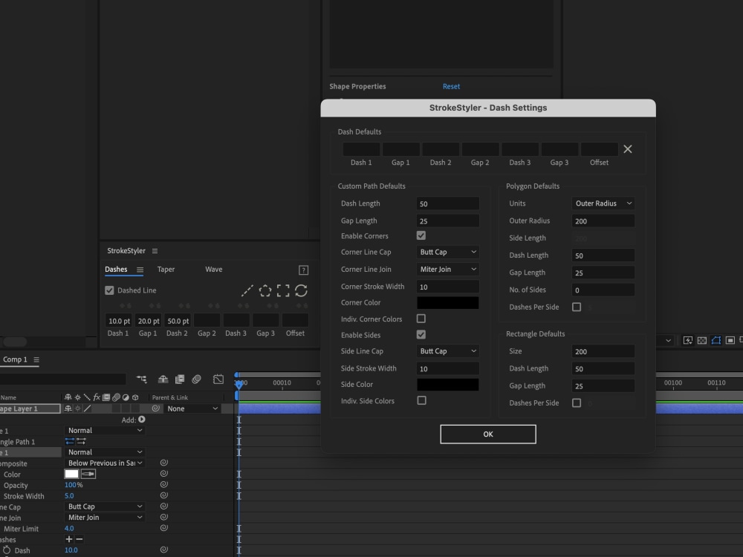Open the Parent & Link None dropdown
This screenshot has width=743, height=557.
192,408
